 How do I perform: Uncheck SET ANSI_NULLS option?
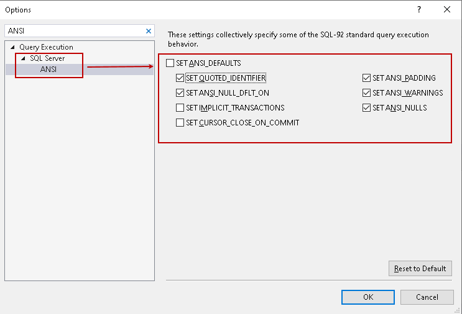367,108
